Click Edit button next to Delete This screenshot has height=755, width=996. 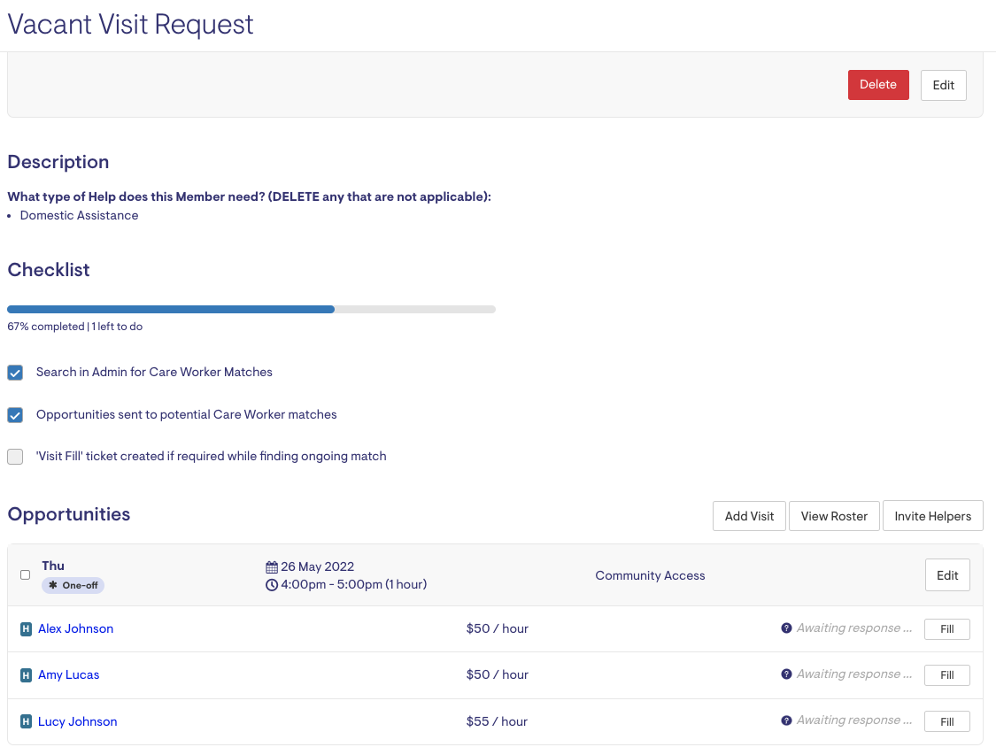[x=943, y=85]
